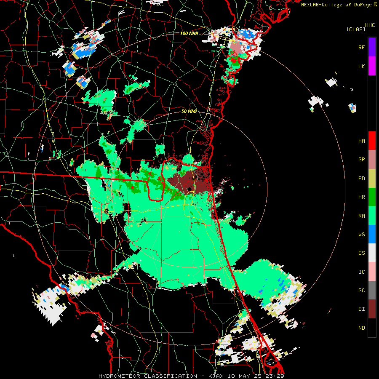Click the WS blue legend swatch

(372, 234)
